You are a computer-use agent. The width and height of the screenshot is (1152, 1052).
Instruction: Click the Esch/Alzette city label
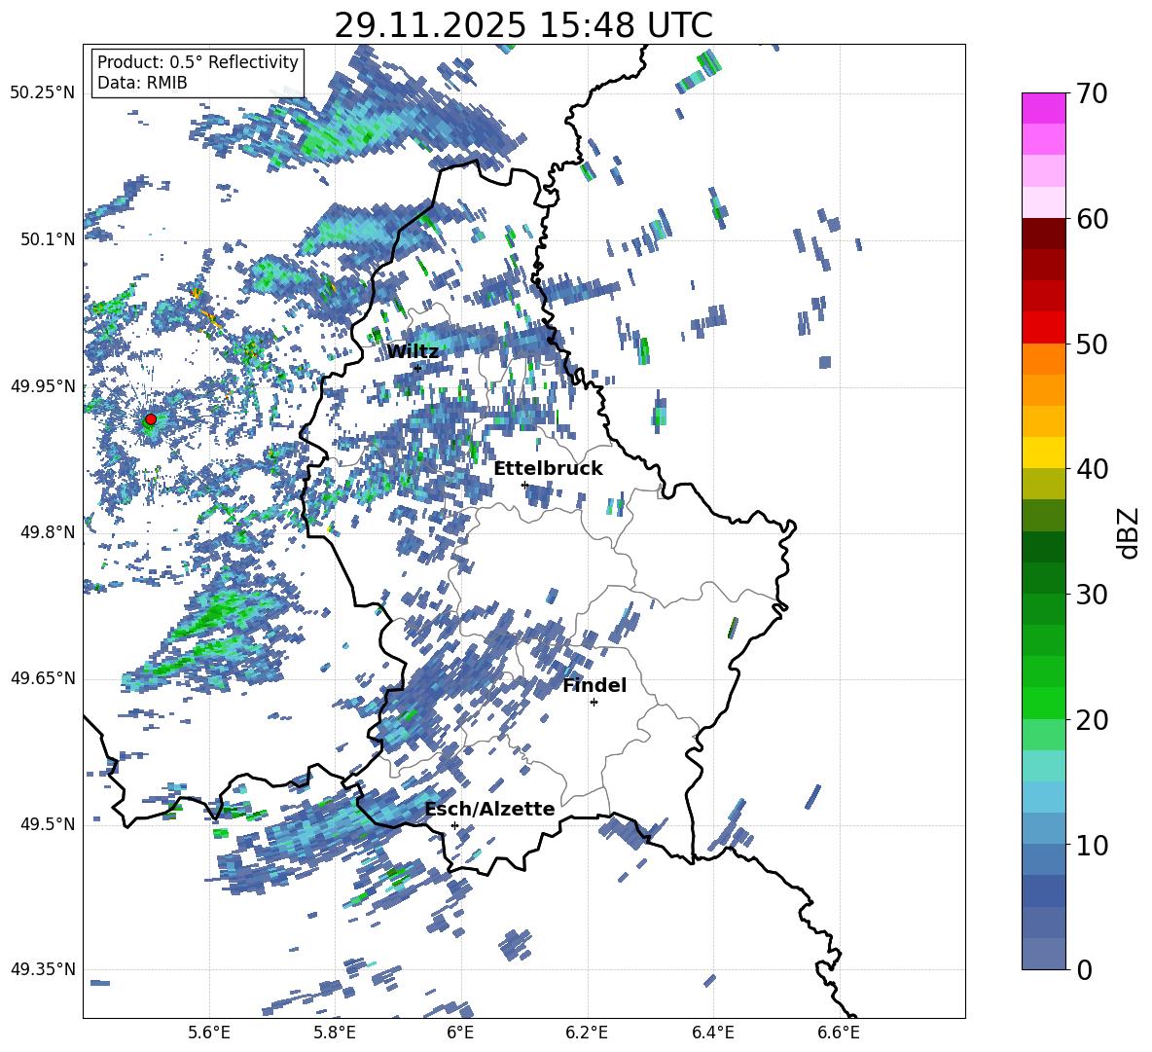(490, 810)
